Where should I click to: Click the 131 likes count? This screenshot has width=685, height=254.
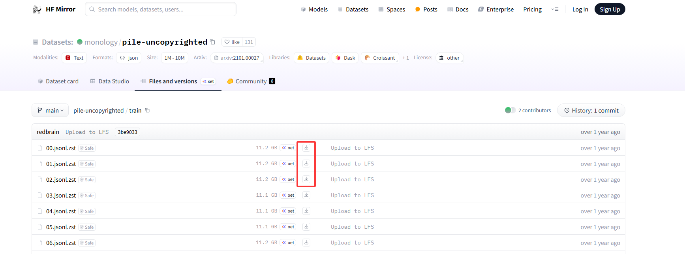[249, 42]
